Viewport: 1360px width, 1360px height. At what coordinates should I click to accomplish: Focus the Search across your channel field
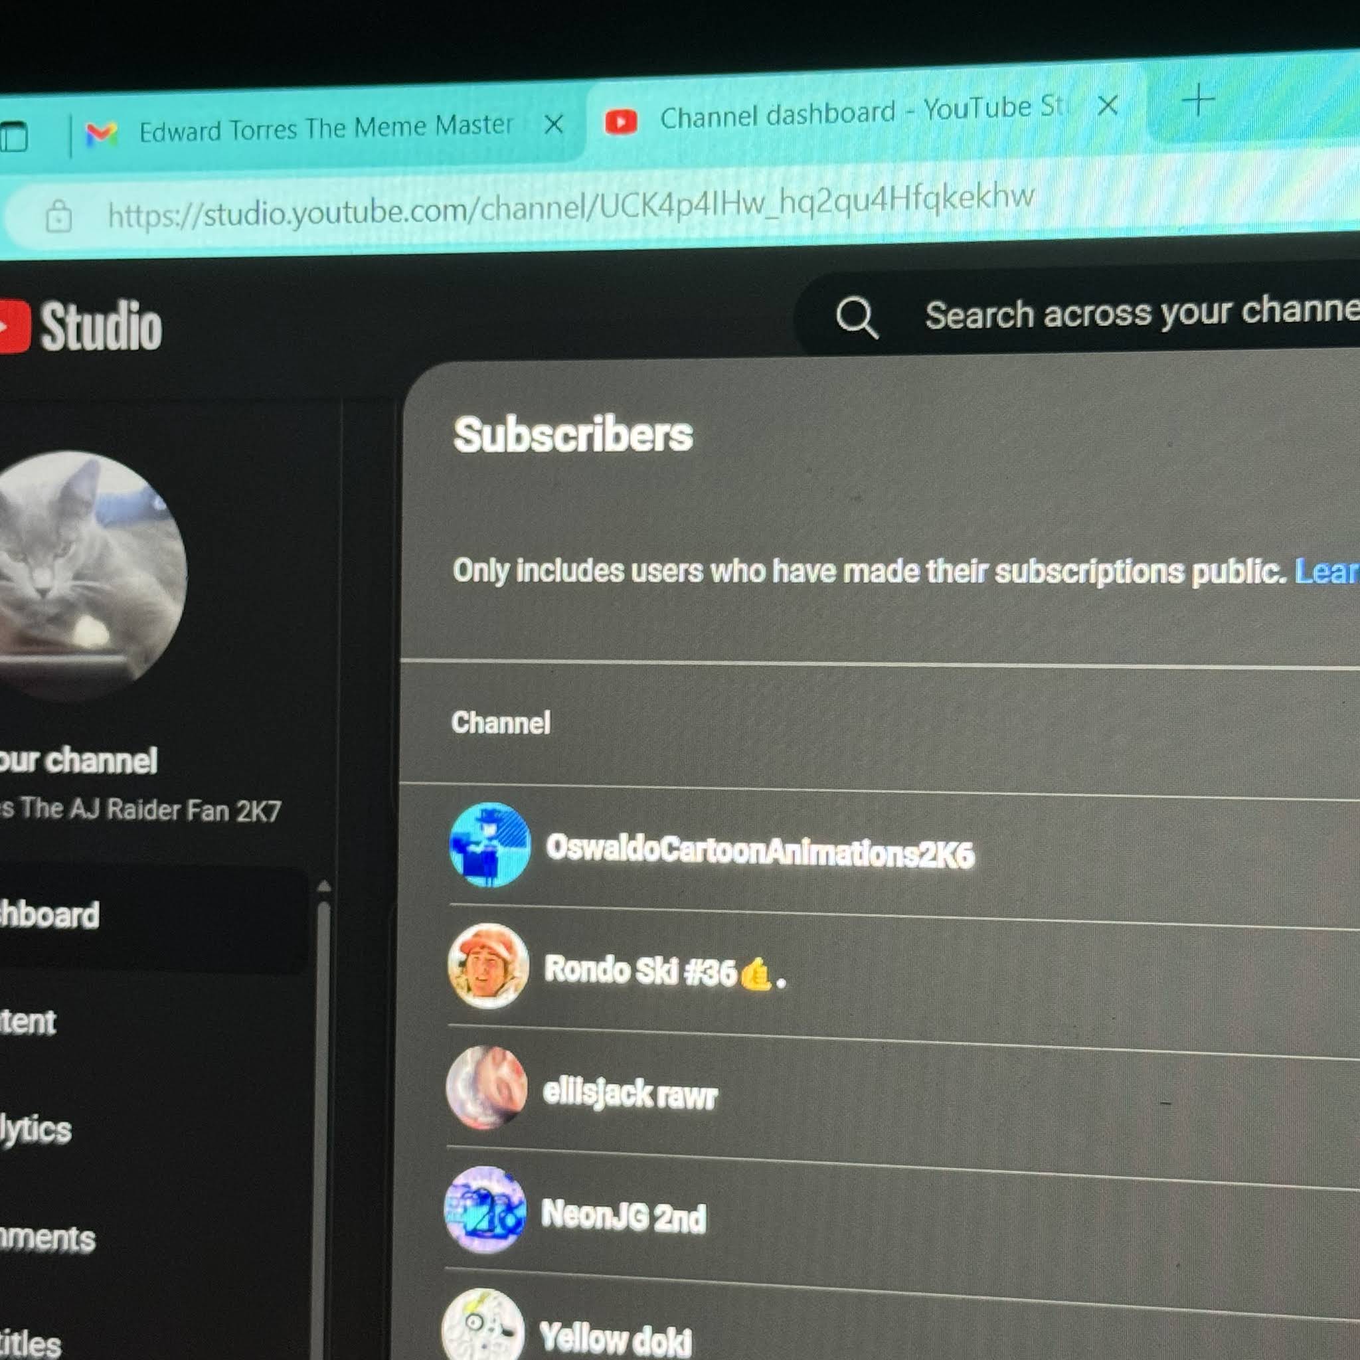(x=1140, y=313)
